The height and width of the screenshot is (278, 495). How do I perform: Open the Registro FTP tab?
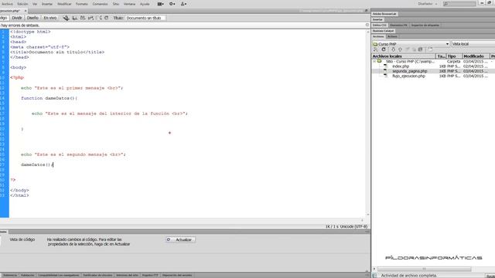tap(150, 275)
